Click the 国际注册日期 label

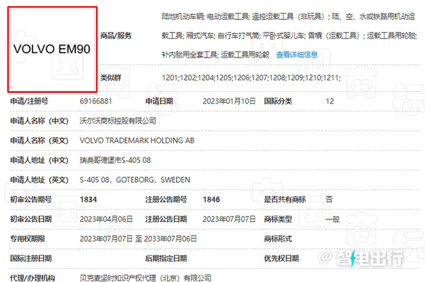pos(31,258)
